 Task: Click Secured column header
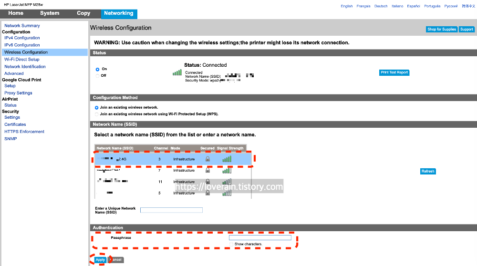point(207,148)
